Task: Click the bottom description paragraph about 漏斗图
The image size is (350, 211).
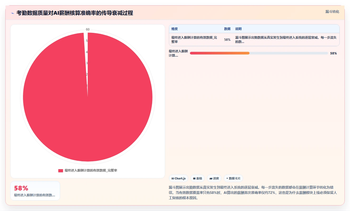Action: click(253, 193)
